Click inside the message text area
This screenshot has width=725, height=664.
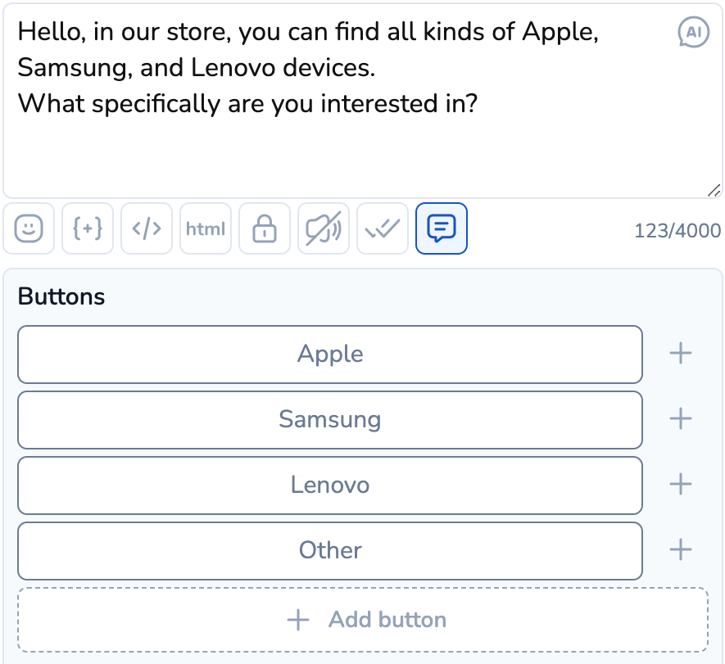pyautogui.click(x=328, y=147)
